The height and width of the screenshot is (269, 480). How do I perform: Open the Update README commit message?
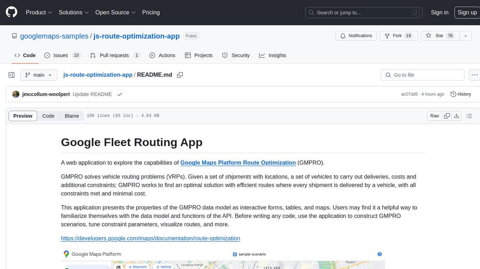click(92, 94)
